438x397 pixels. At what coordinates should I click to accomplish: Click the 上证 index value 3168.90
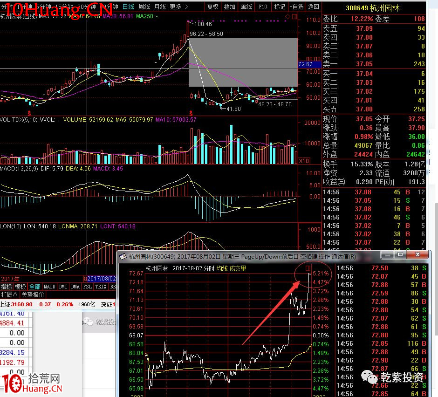pyautogui.click(x=22, y=304)
